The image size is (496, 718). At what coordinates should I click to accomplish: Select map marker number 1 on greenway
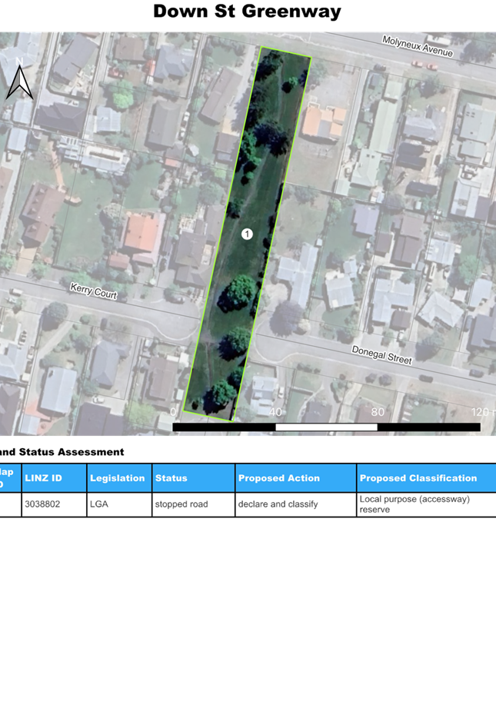(x=247, y=234)
